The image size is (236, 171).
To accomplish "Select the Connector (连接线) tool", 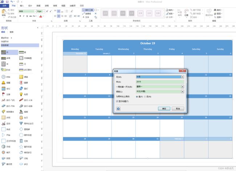I will (x=87, y=14).
